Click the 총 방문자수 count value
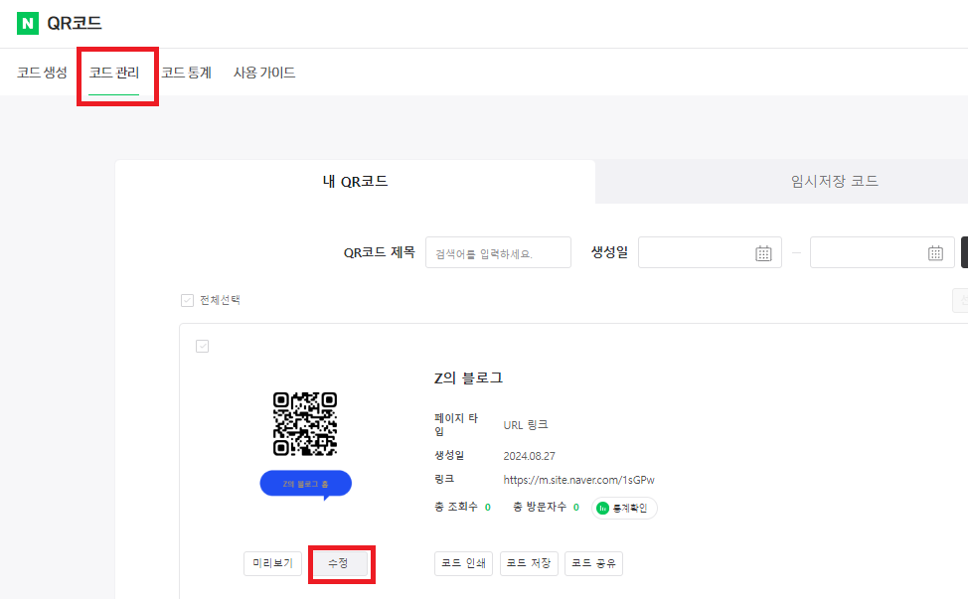The height and width of the screenshot is (599, 968). click(576, 507)
